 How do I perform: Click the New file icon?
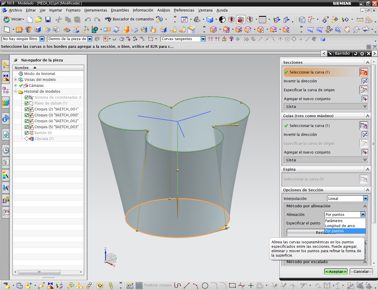pyautogui.click(x=30, y=19)
